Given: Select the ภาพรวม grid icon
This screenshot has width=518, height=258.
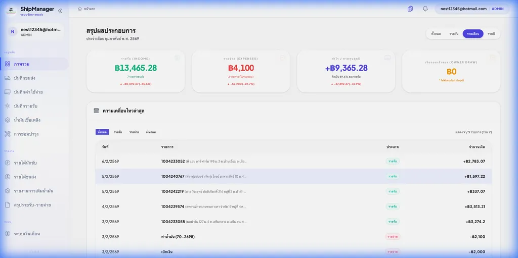Looking at the screenshot, I should tap(8, 64).
